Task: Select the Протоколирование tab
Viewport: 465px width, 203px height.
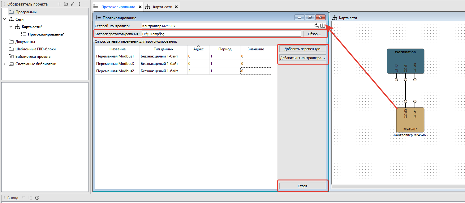Action: 118,7
